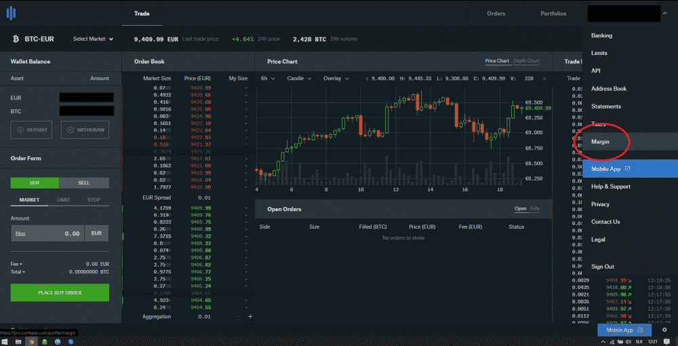Viewport: 678px width, 346px height.
Task: Click the volume icon in system tray
Action: point(627,342)
